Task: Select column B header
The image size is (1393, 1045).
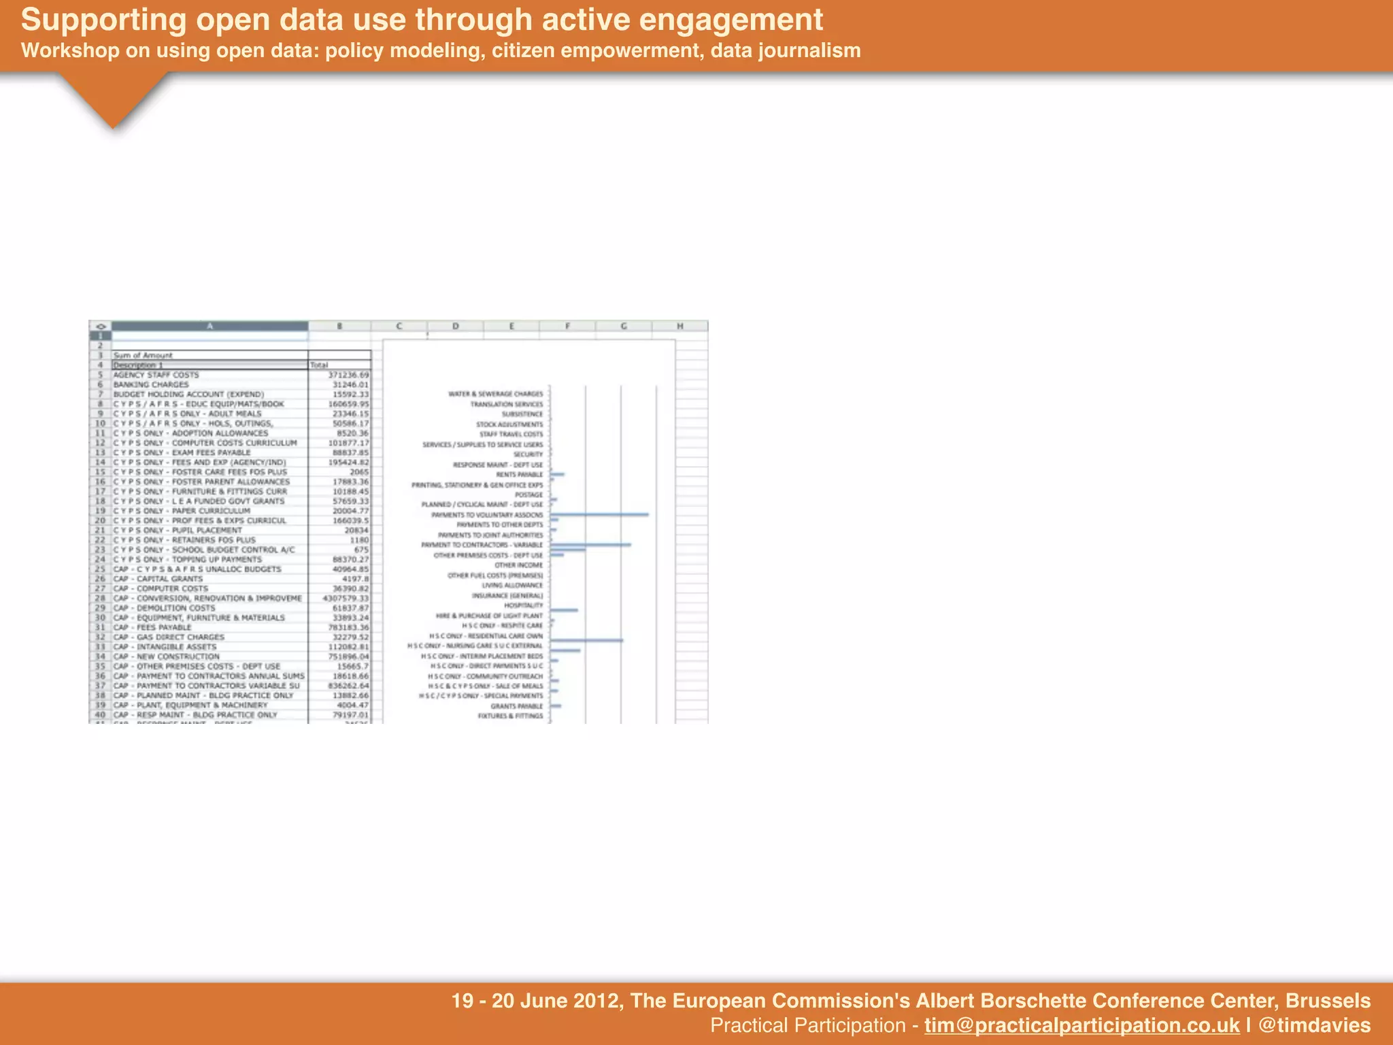Action: tap(339, 327)
